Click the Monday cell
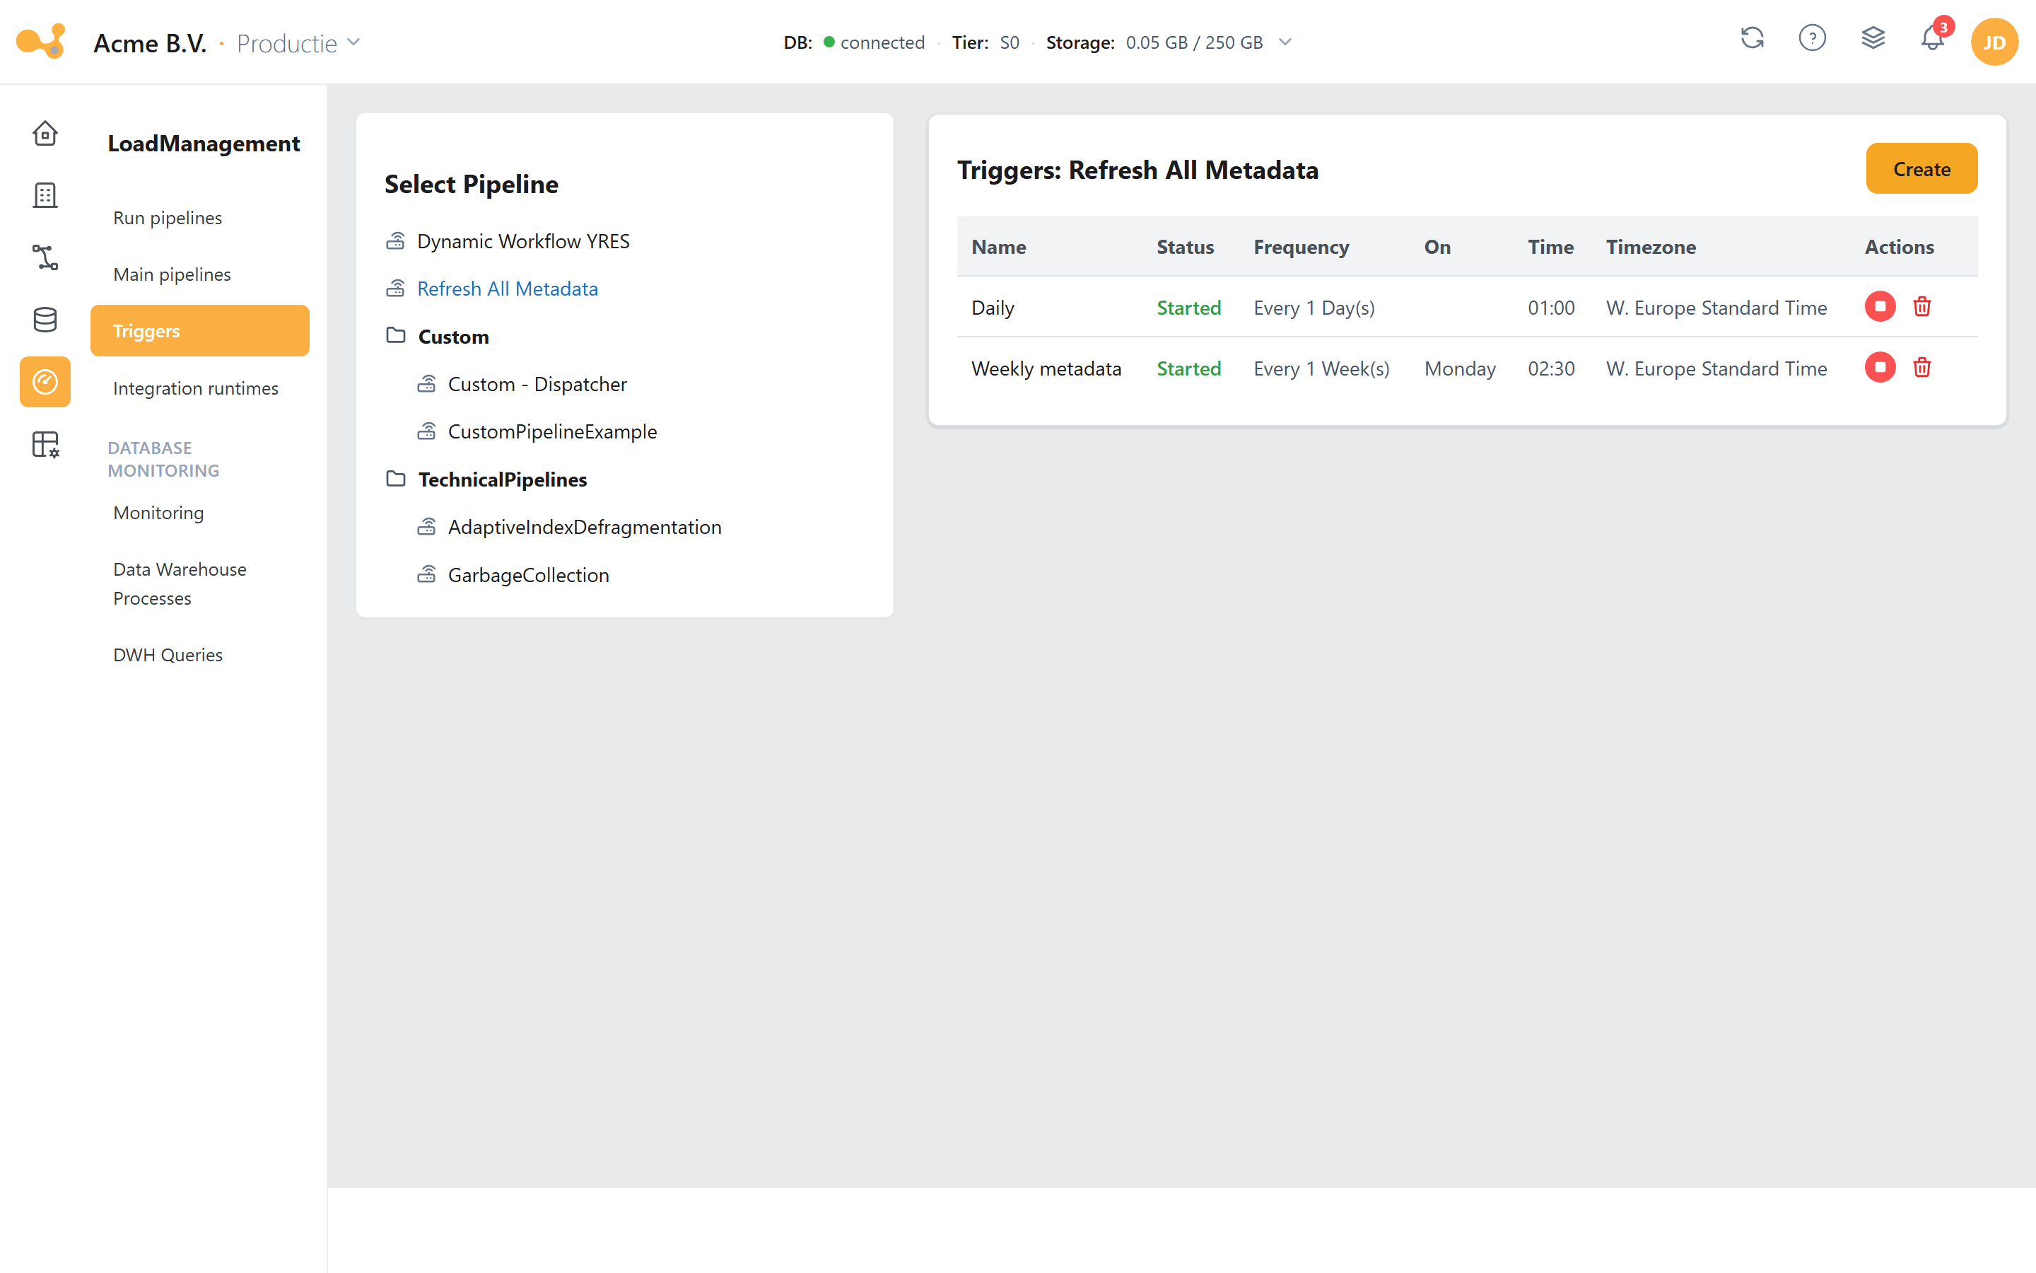The height and width of the screenshot is (1273, 2036). click(x=1460, y=368)
